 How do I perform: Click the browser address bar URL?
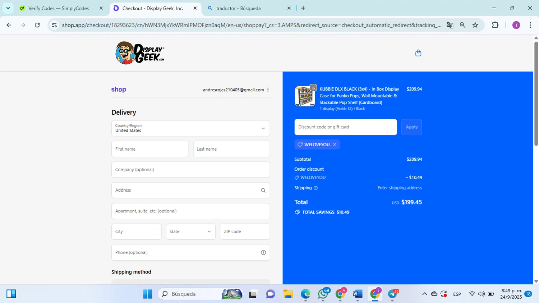252,25
